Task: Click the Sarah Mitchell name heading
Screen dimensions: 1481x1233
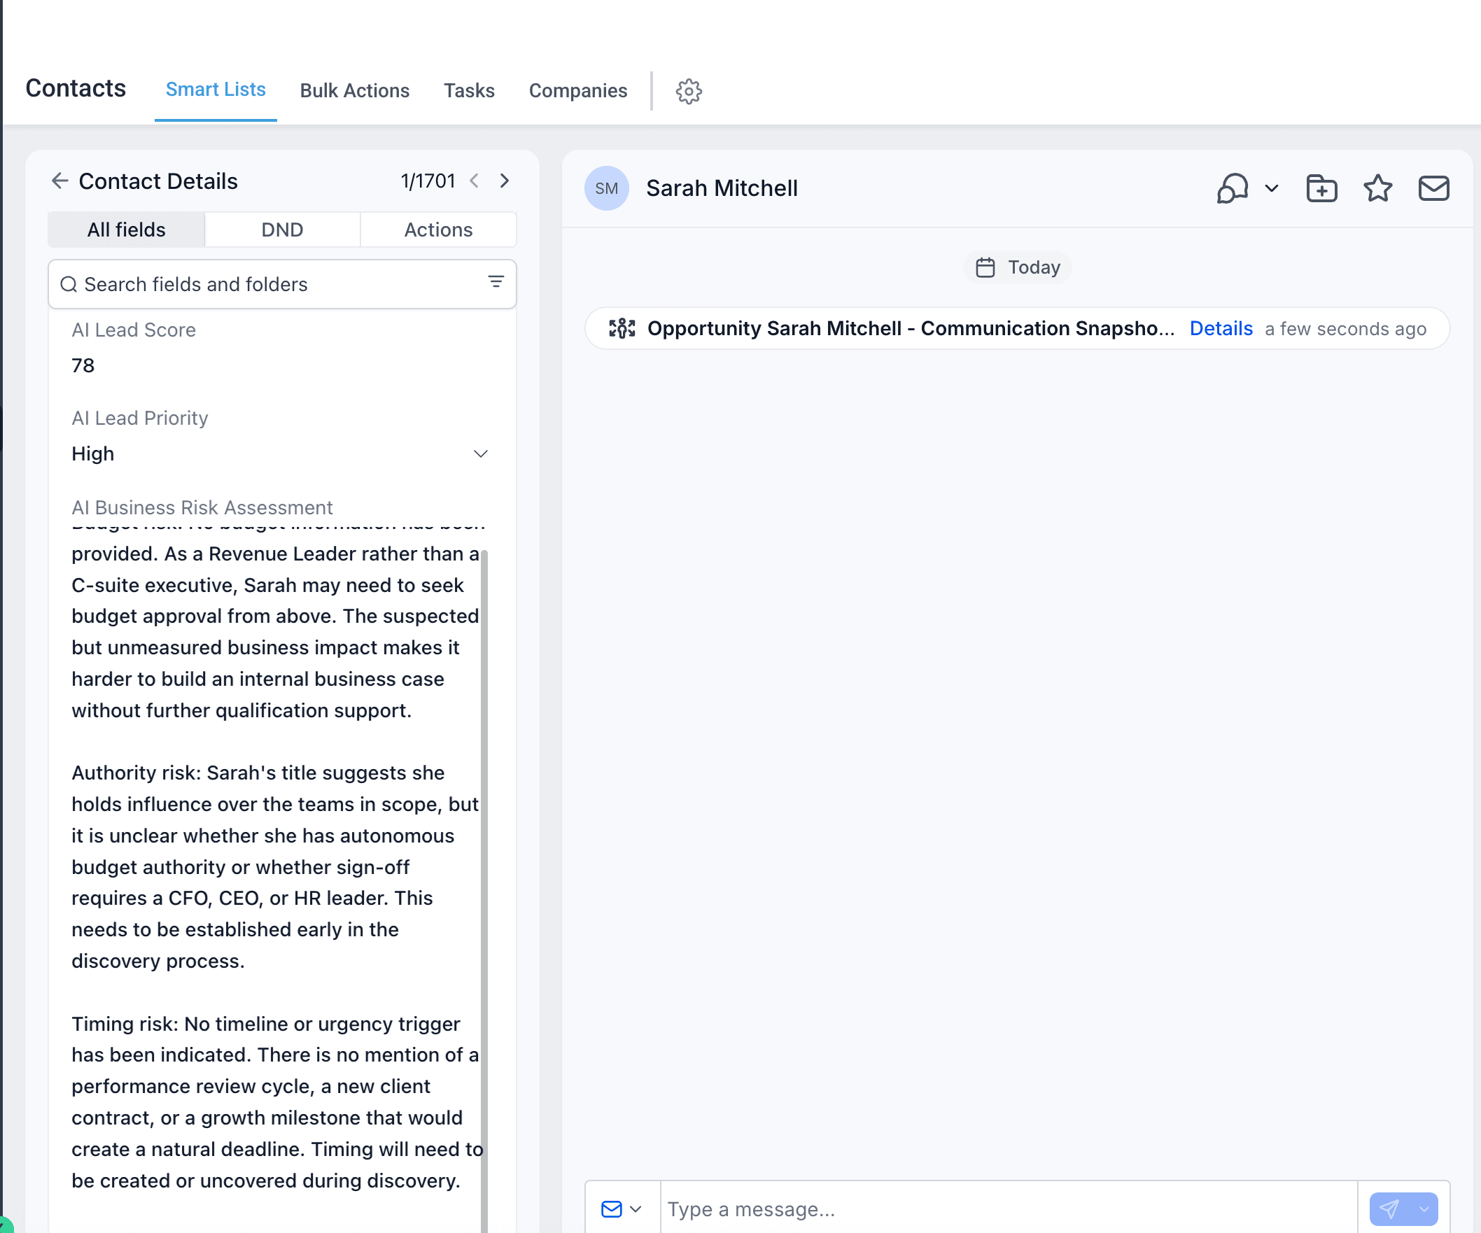Action: coord(722,188)
